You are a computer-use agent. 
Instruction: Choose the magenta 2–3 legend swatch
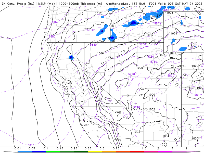point(165,152)
